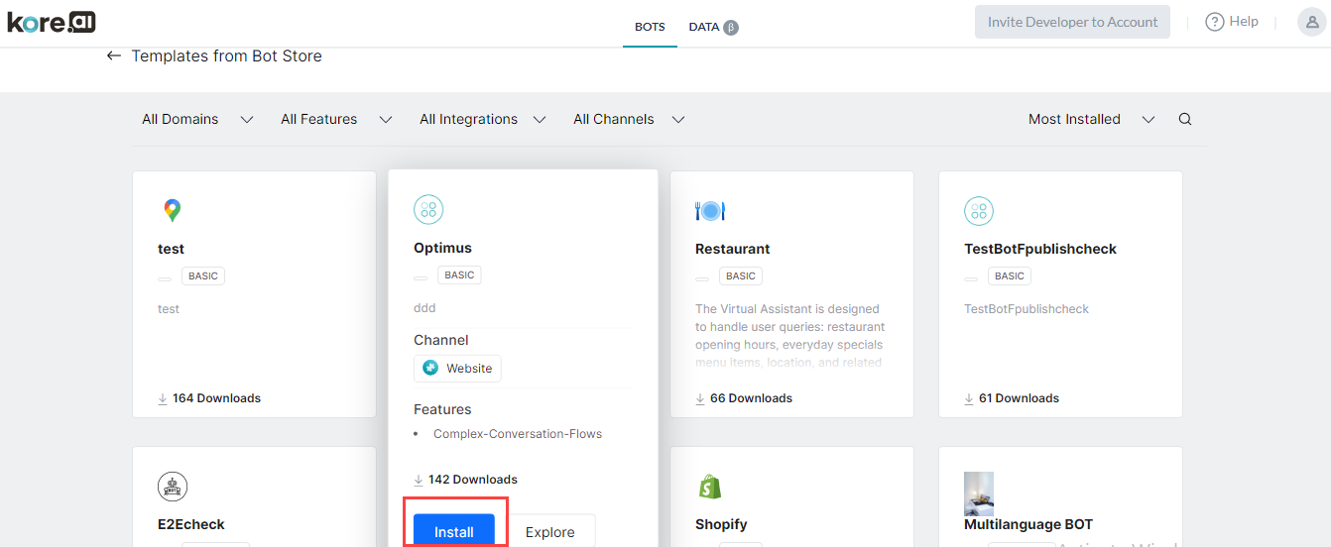
Task: Open the All Channels dropdown
Action: [x=629, y=119]
